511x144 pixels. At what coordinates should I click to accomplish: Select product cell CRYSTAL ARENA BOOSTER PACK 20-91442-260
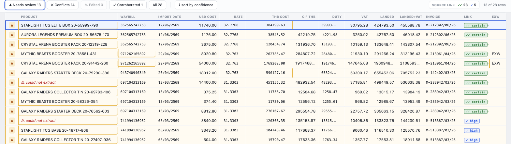pyautogui.click(x=68, y=63)
